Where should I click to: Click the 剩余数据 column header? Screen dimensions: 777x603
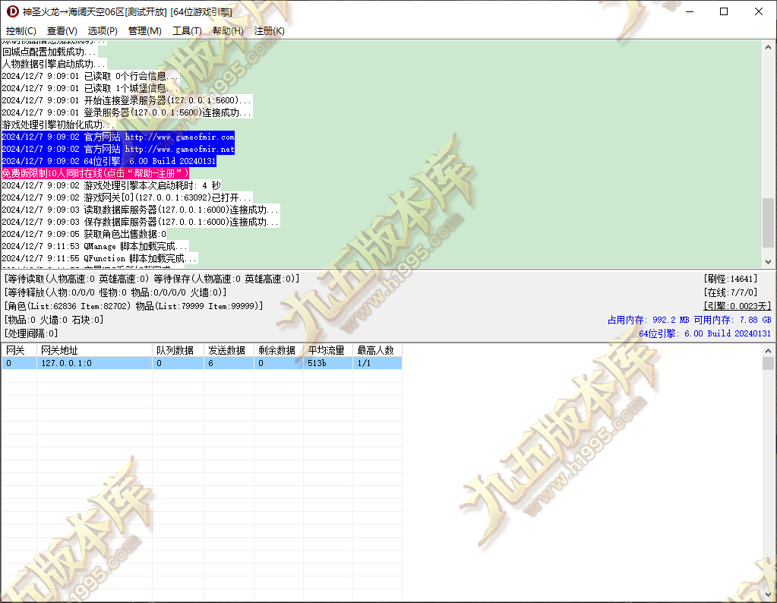(x=279, y=350)
